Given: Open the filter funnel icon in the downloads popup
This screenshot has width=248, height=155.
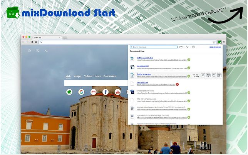Looking at the screenshot, I should (x=187, y=47).
